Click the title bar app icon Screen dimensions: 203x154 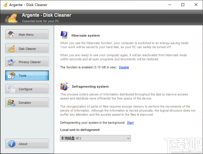point(5,5)
